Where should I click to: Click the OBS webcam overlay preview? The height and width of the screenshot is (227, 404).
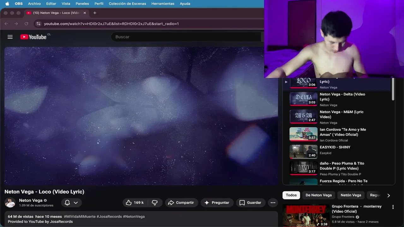tap(334, 39)
